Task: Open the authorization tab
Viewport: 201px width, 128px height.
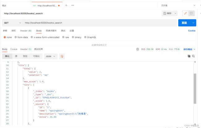Action: tap(14, 31)
